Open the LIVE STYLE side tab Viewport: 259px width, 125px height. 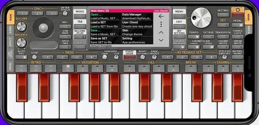[11, 54]
